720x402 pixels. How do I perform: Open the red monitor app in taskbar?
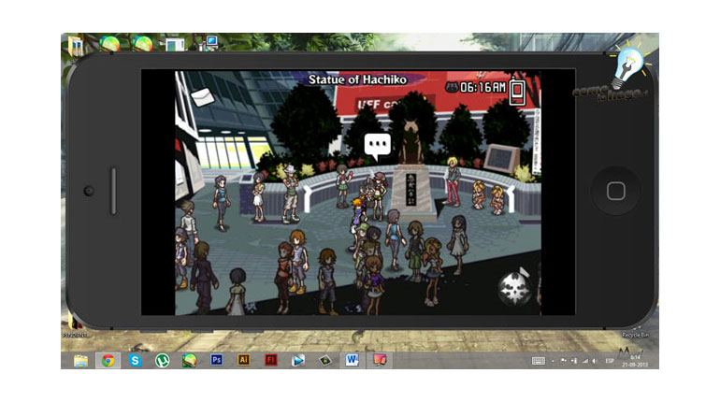pos(380,360)
